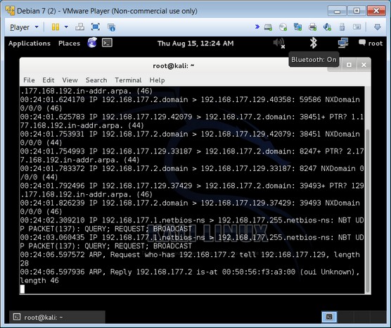Open the Player menu in VMware
The width and height of the screenshot is (391, 328).
(24, 27)
